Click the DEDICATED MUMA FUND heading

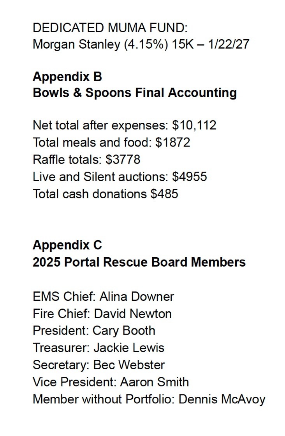pyautogui.click(x=110, y=28)
